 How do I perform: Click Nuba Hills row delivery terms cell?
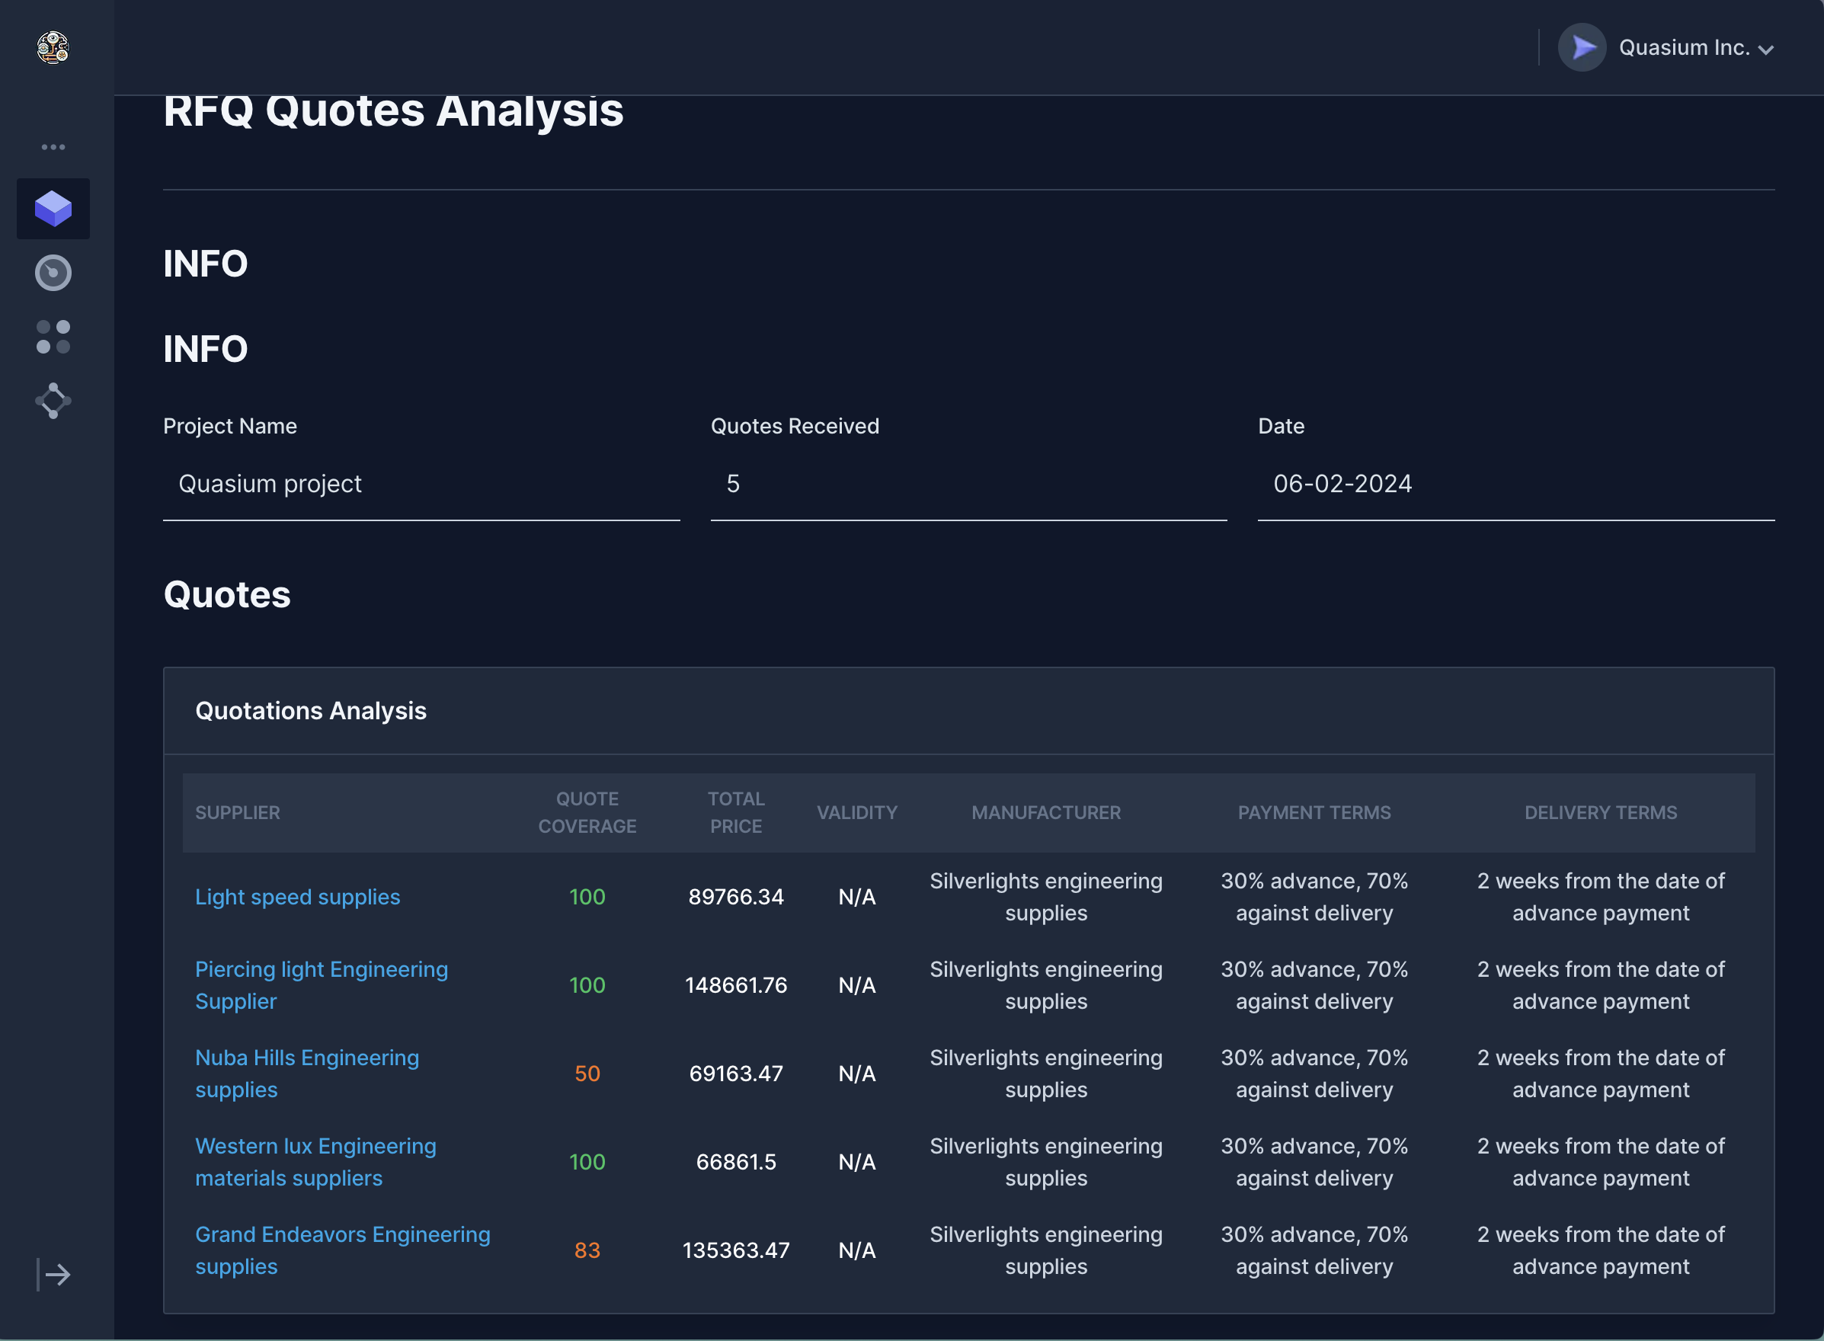pos(1601,1074)
